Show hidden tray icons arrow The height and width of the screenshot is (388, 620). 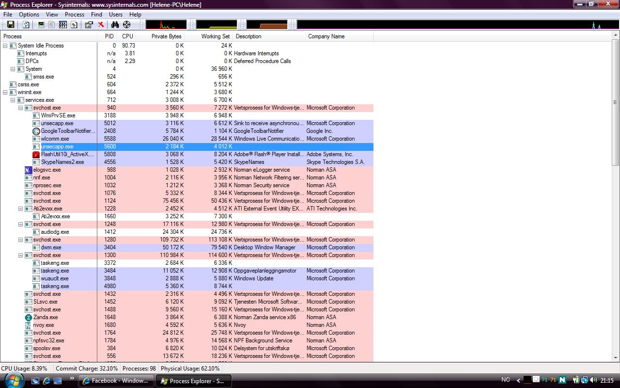(518, 380)
